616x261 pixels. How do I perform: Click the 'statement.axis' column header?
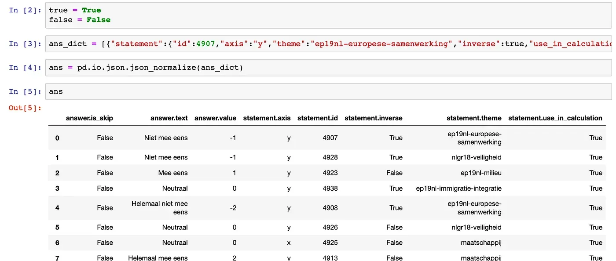(x=267, y=118)
